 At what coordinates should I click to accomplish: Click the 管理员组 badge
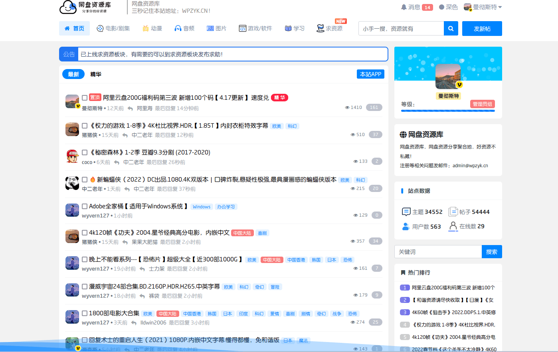pos(483,104)
